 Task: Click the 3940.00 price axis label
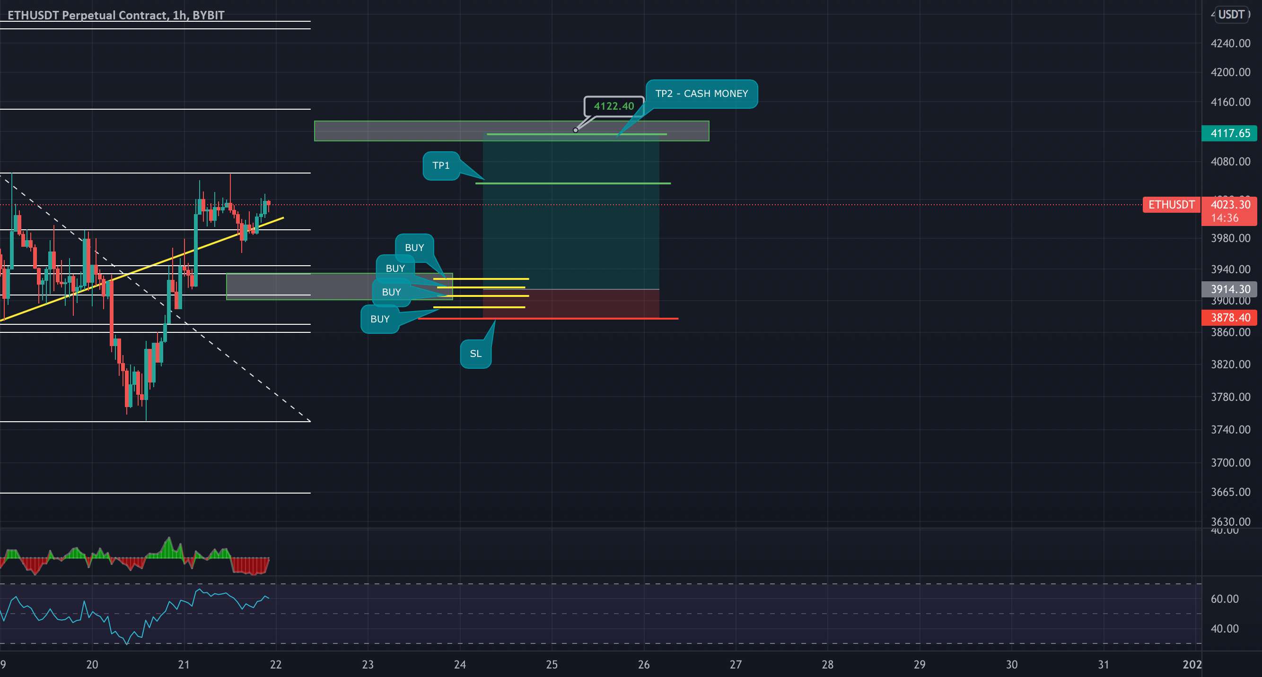pos(1230,269)
